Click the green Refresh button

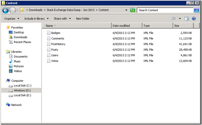[133, 10]
